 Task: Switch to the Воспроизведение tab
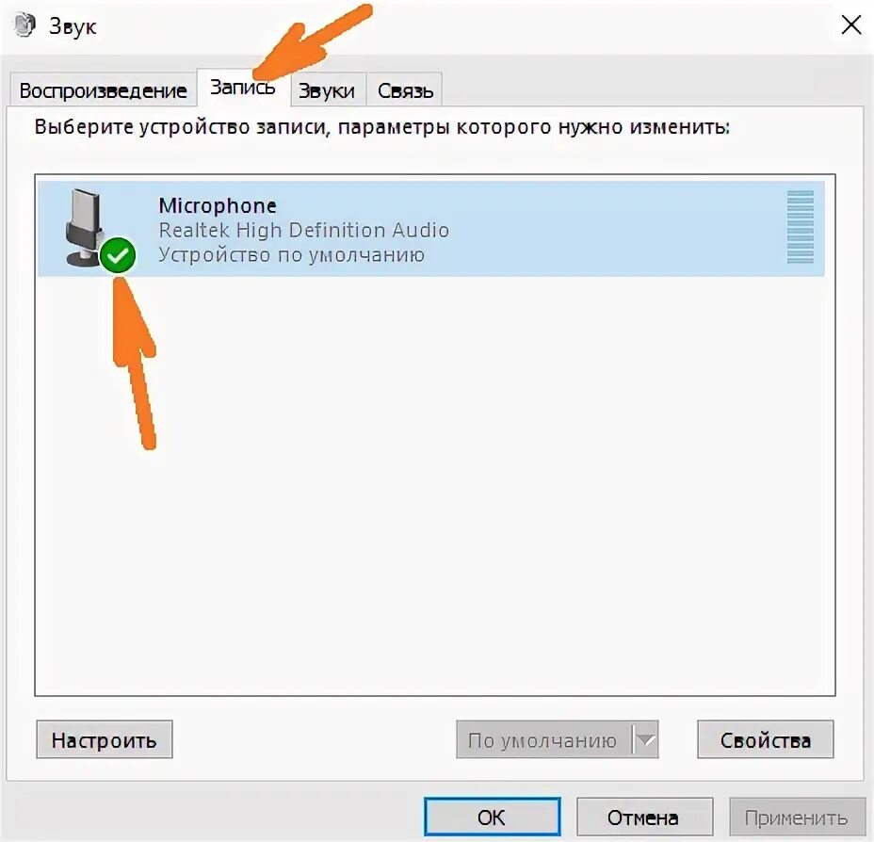click(103, 89)
